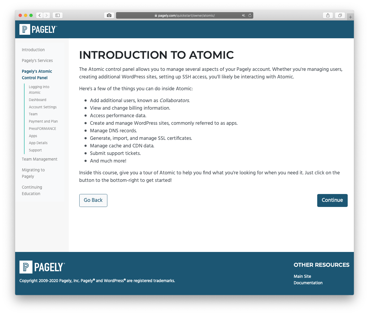369x315 pixels.
Task: Click the green full-screen window button
Action: click(x=31, y=15)
